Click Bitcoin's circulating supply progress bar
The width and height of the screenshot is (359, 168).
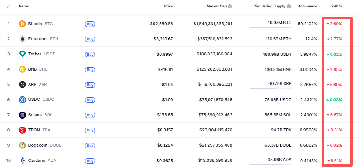tap(271, 27)
